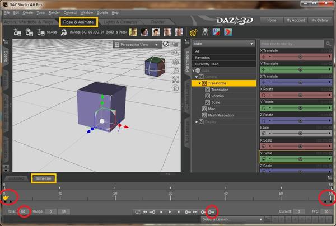Open the Scripts menu
The height and width of the screenshot is (226, 336).
[102, 13]
